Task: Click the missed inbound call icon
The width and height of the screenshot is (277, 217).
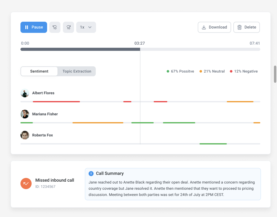Action: coord(26,183)
